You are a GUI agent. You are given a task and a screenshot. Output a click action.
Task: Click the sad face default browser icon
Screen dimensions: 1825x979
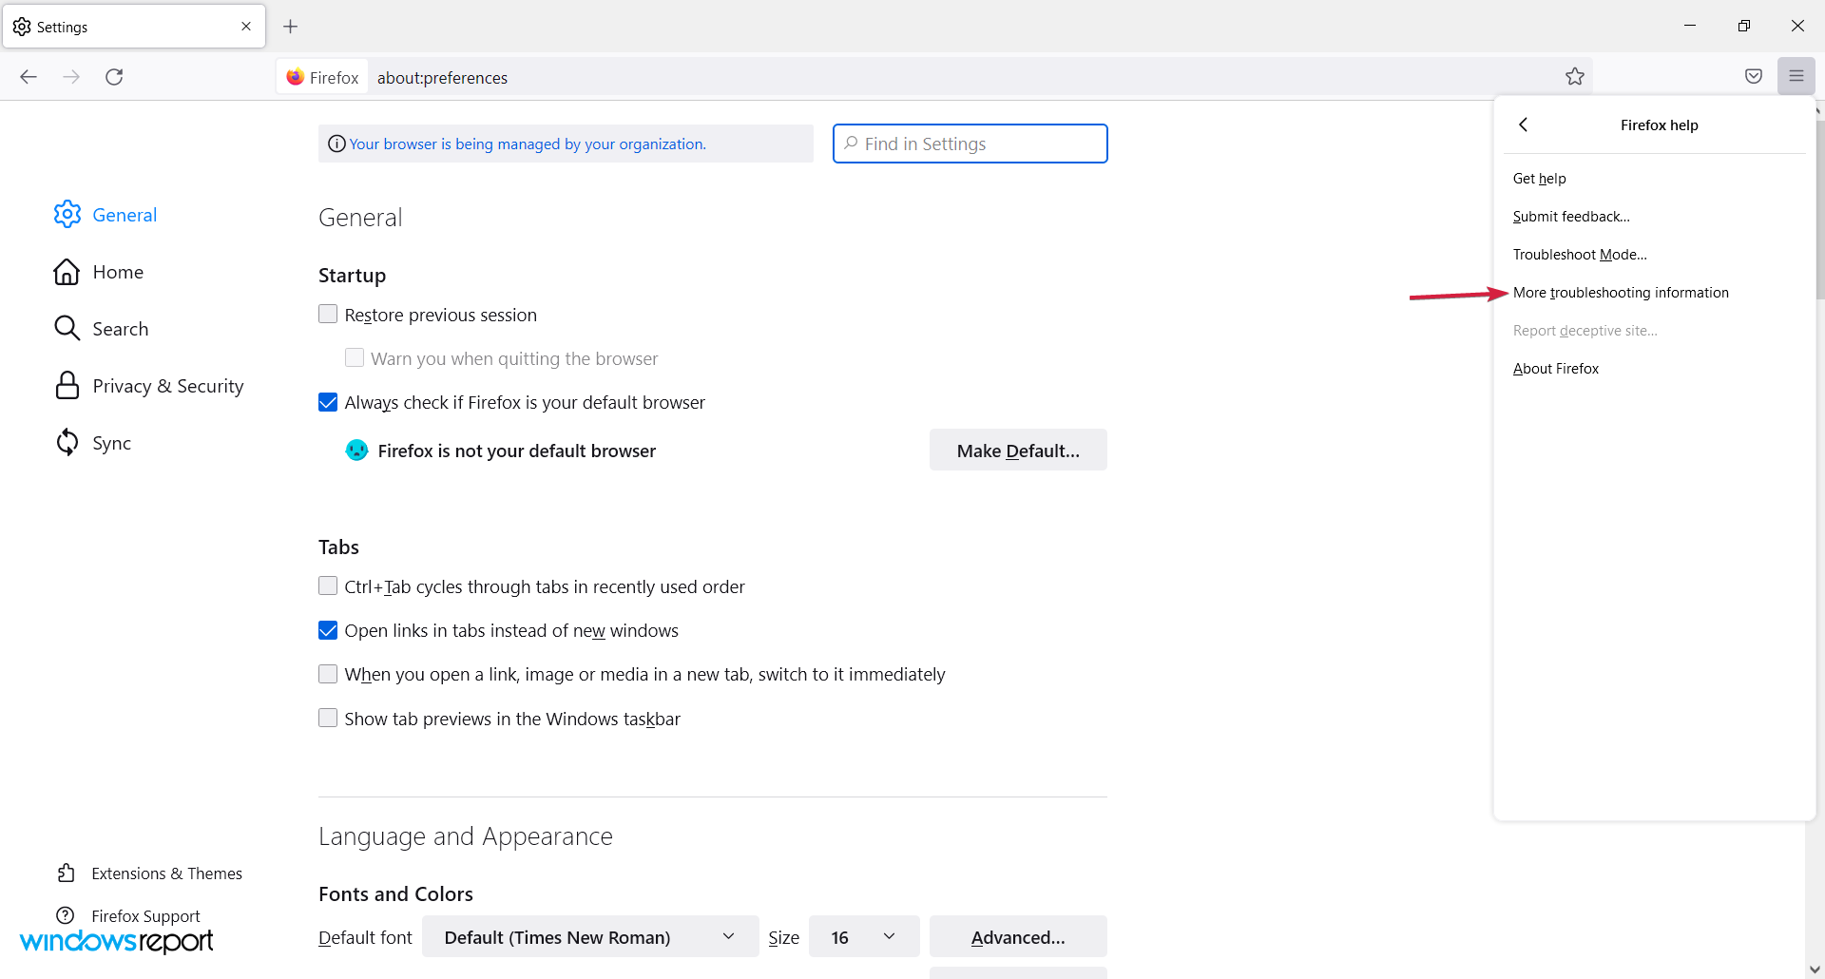click(x=356, y=451)
